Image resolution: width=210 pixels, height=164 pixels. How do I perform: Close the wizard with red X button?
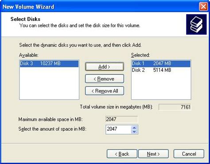(x=203, y=7)
